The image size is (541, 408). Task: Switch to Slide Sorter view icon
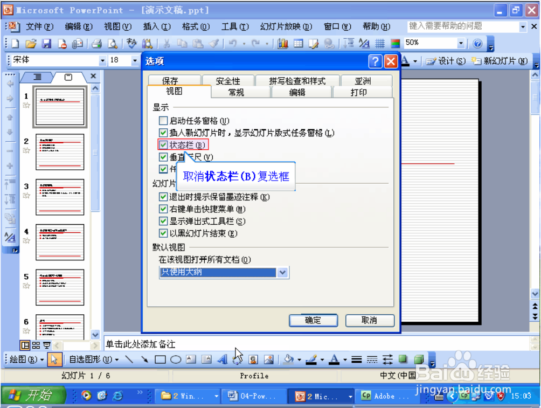[36, 345]
